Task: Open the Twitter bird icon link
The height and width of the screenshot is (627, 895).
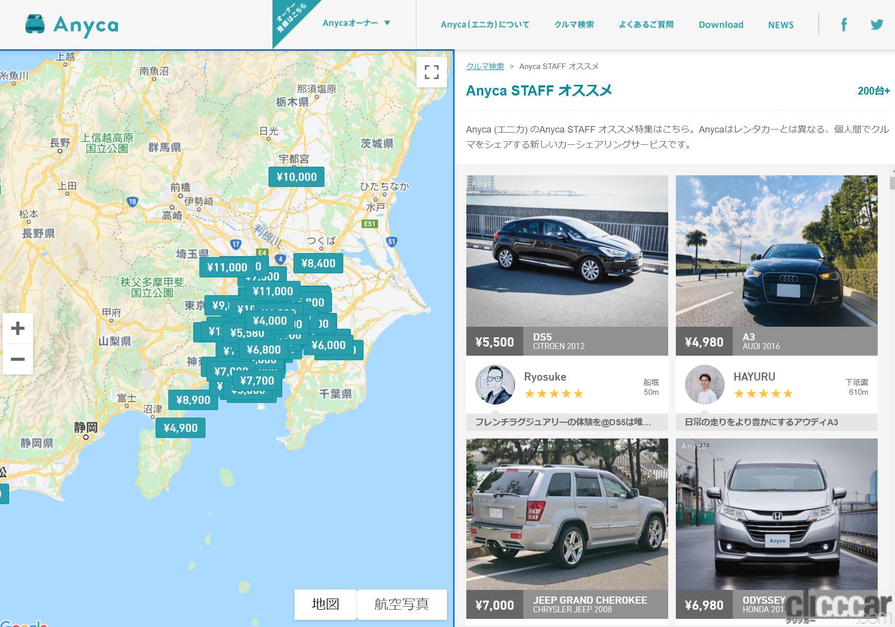Action: point(877,24)
